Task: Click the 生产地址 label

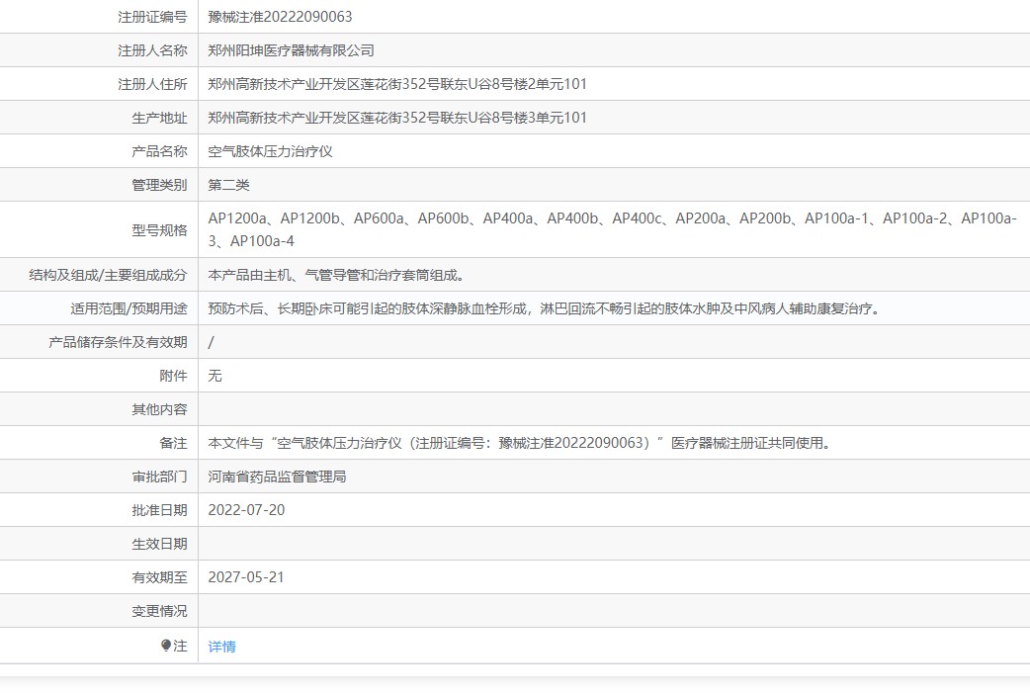Action: 159,119
